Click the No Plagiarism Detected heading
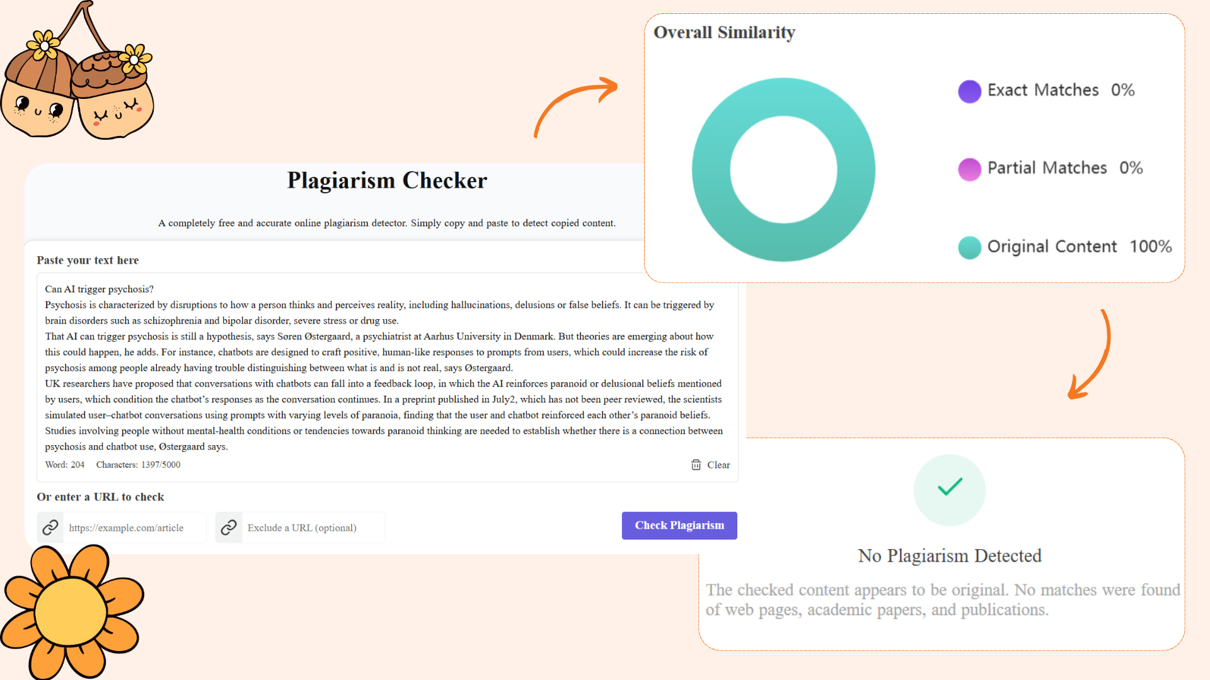Viewport: 1210px width, 680px height. 949,555
